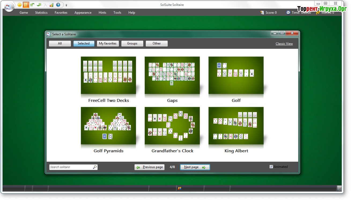This screenshot has height=200, width=351.
Task: Click the Classic View link
Action: click(x=284, y=44)
